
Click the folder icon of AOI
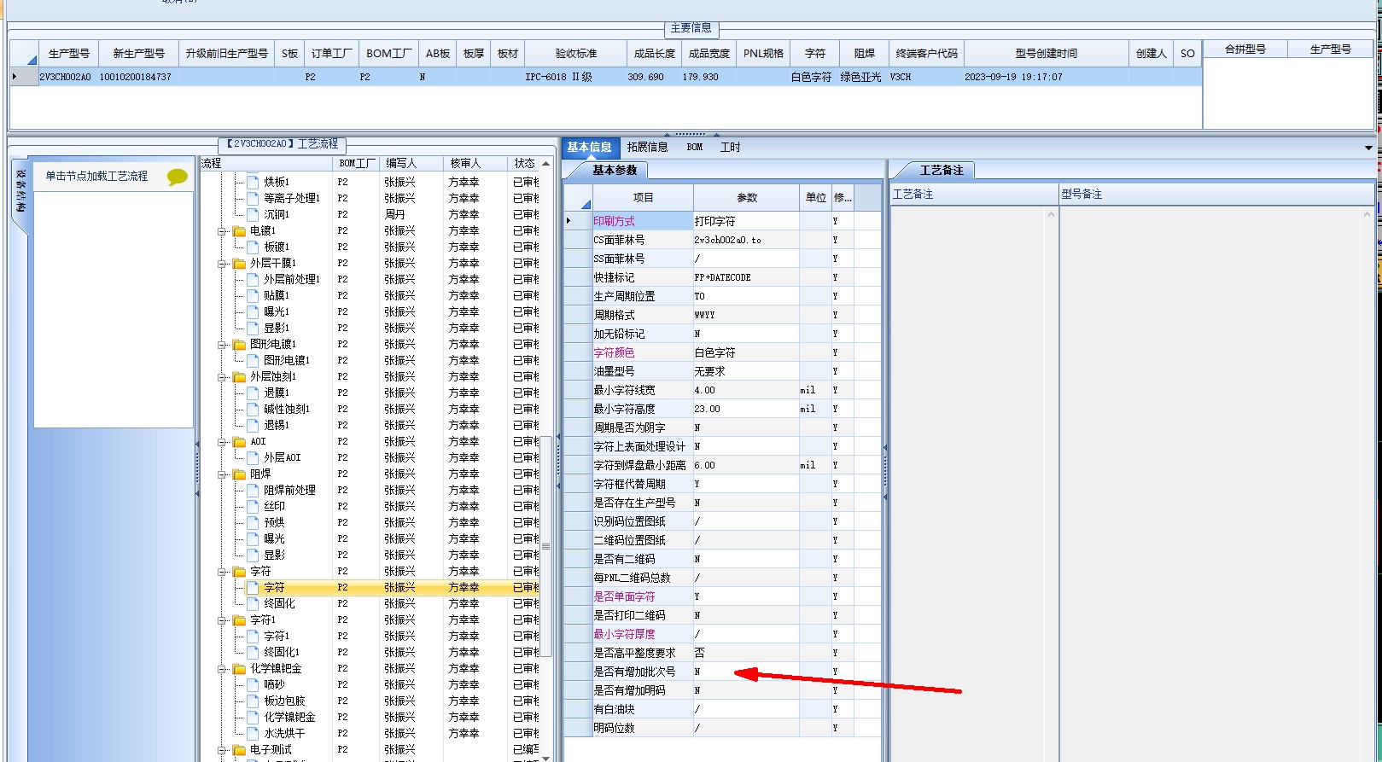[239, 441]
